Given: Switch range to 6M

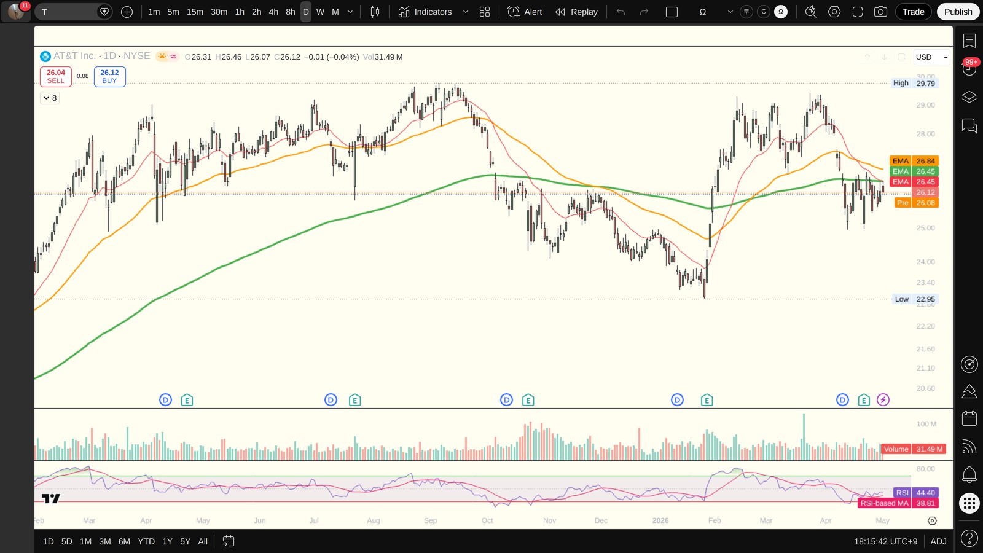Looking at the screenshot, I should pos(124,541).
